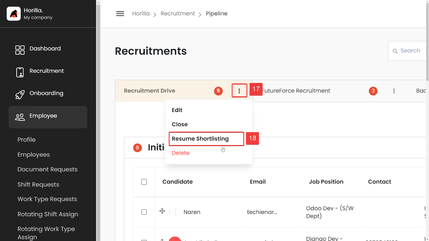Click the search magnifier icon
Screen dimensions: 429x241
coord(395,51)
